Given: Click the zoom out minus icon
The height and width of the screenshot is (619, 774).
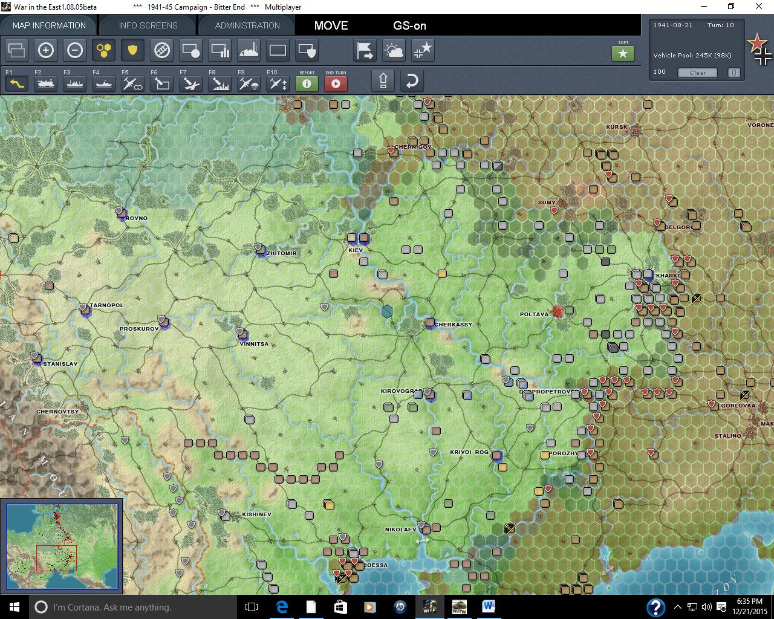Looking at the screenshot, I should (75, 50).
